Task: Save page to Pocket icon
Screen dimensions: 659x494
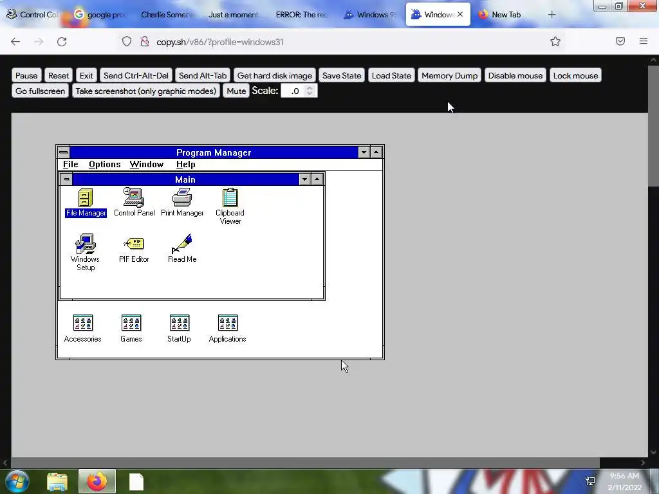Action: coord(620,41)
